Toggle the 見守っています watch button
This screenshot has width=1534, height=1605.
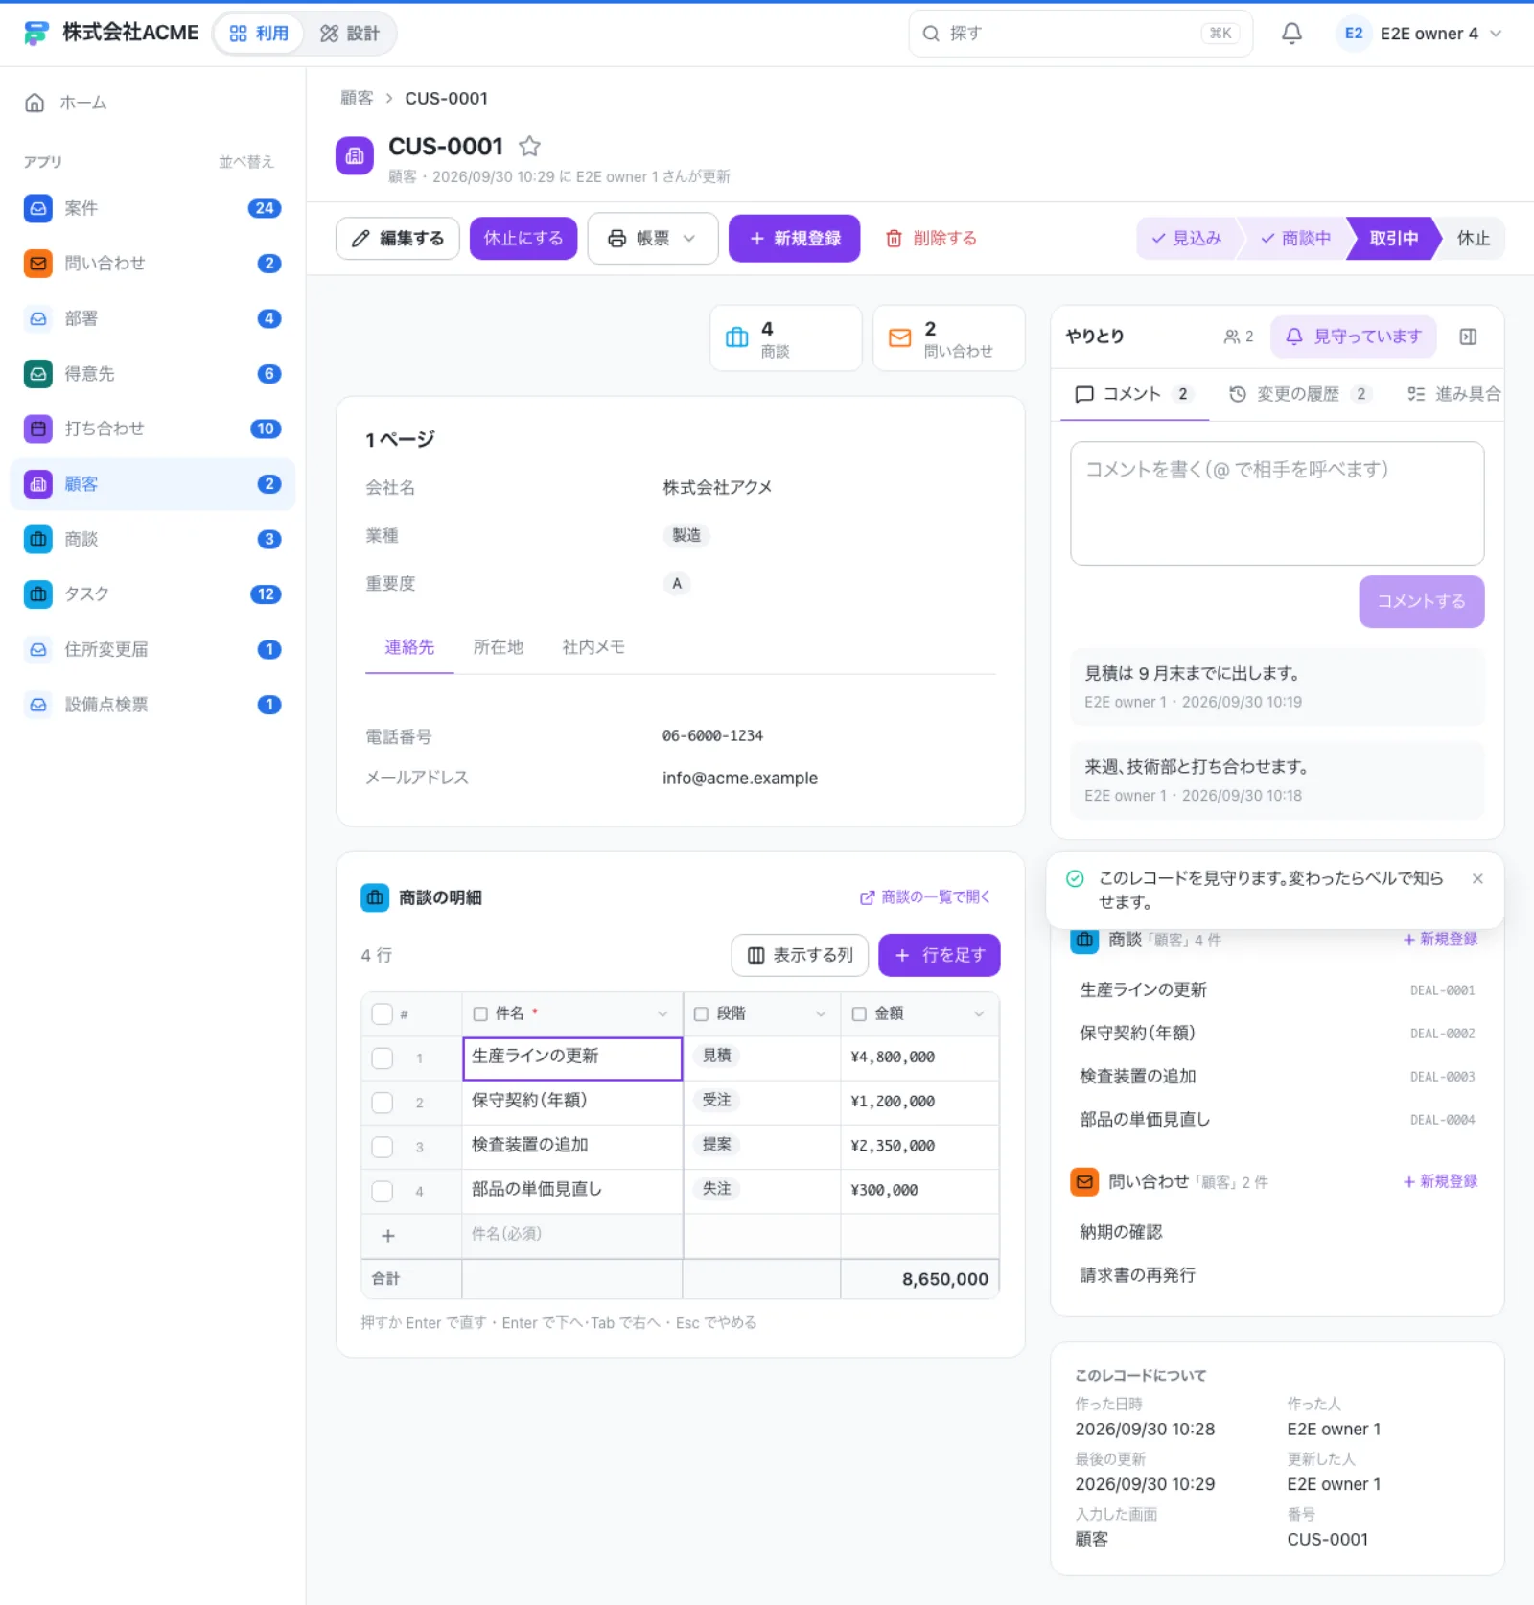(x=1354, y=337)
